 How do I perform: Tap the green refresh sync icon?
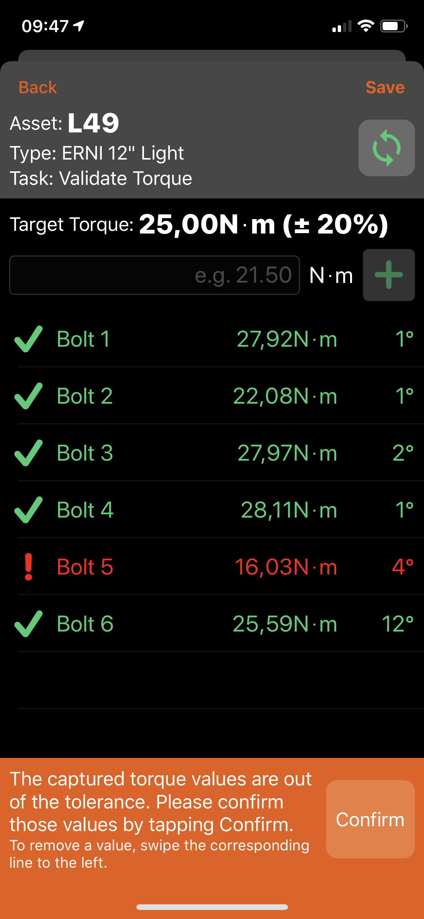(x=386, y=148)
